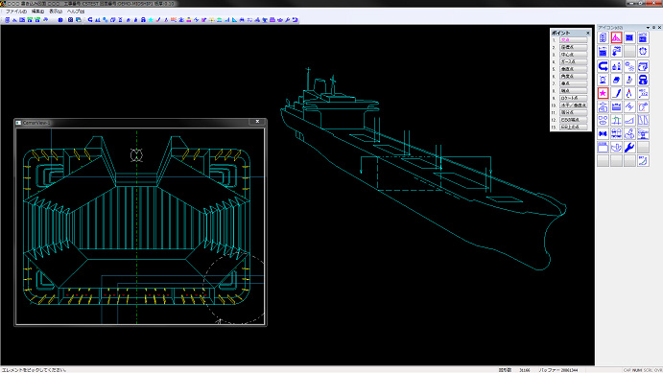Click the eraser icon in the icon palette
The height and width of the screenshot is (373, 663).
(617, 80)
